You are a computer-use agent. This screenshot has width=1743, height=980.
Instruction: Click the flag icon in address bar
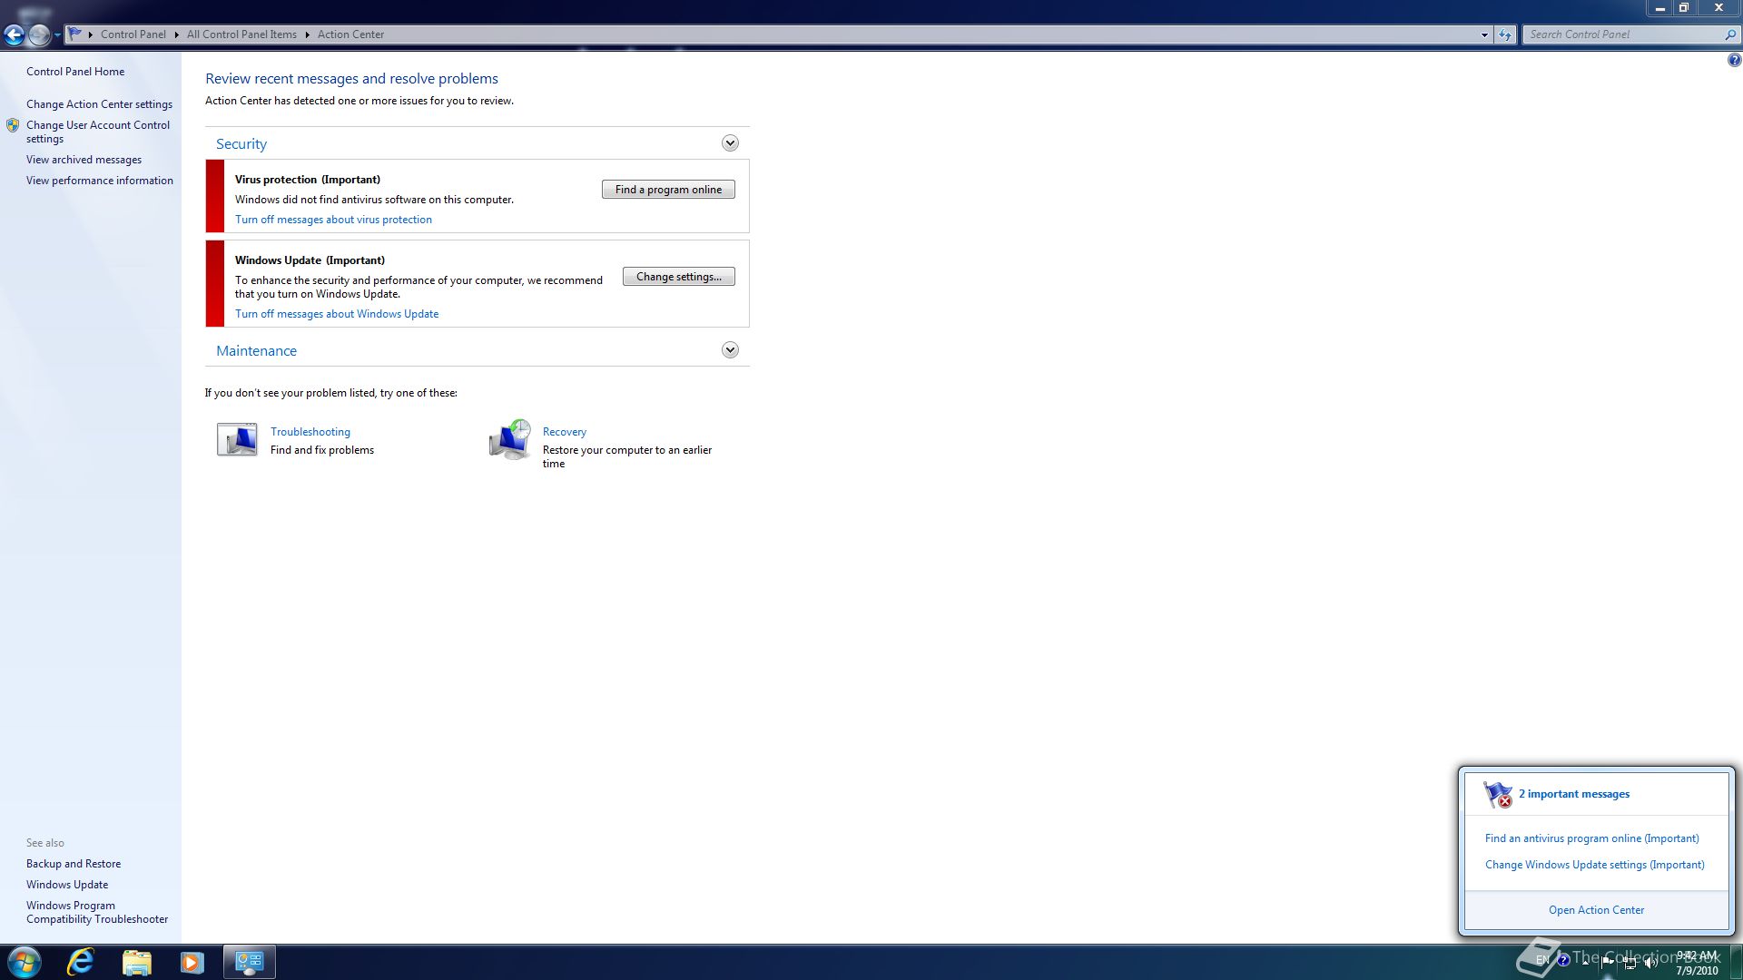(75, 34)
